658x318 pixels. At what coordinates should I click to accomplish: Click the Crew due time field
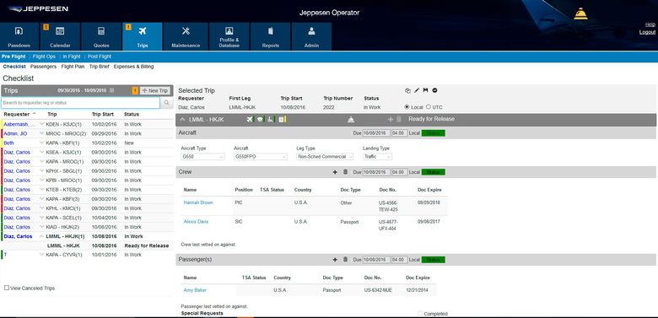[399, 172]
